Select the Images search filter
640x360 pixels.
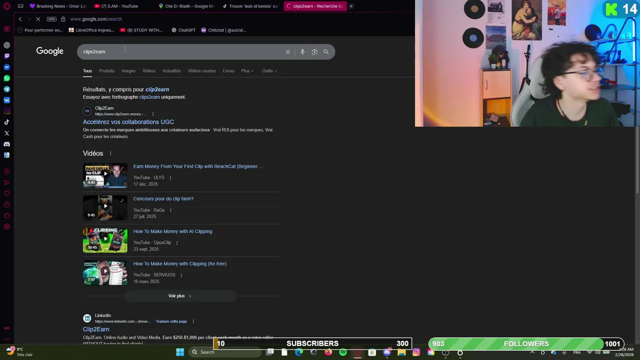click(x=128, y=70)
